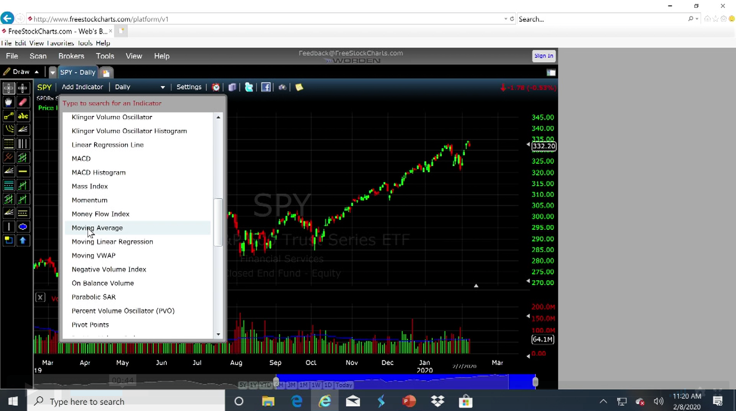Click the 1M time range button
Image resolution: width=736 pixels, height=411 pixels.
tap(303, 385)
